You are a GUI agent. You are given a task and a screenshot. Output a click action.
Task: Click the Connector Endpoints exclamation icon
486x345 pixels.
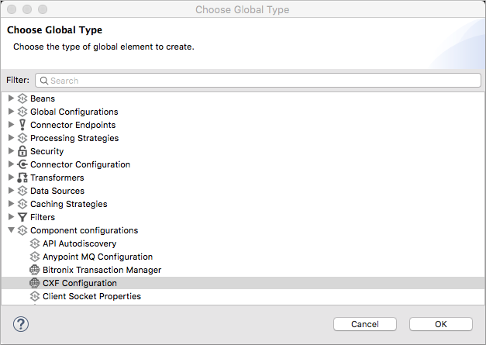(x=22, y=125)
